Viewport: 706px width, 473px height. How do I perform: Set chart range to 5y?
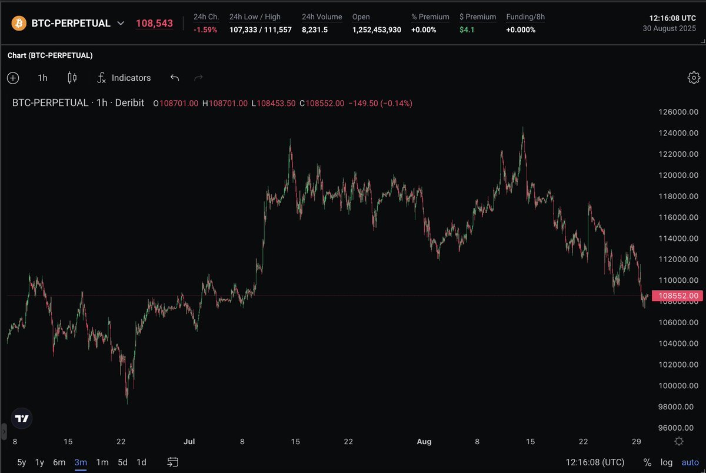(x=22, y=462)
